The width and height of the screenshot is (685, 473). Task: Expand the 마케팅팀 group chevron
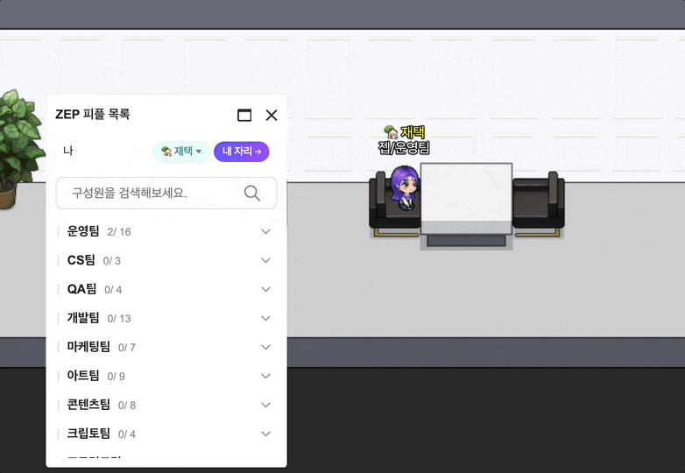[x=265, y=347]
